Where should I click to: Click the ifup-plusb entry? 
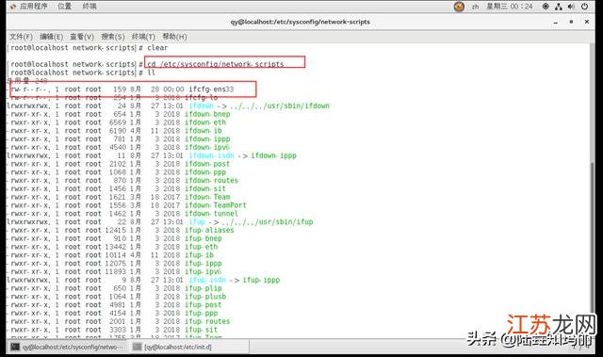(x=205, y=297)
